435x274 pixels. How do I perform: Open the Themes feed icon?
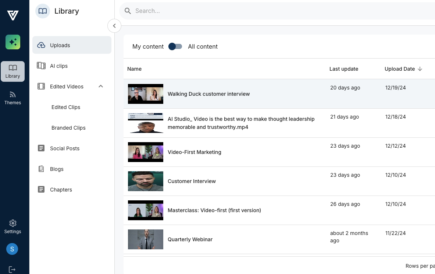click(x=13, y=95)
